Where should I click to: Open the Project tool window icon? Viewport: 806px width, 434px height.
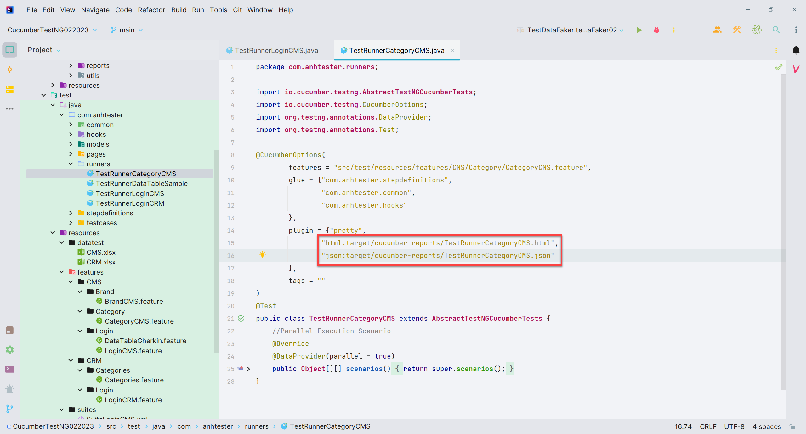point(10,50)
